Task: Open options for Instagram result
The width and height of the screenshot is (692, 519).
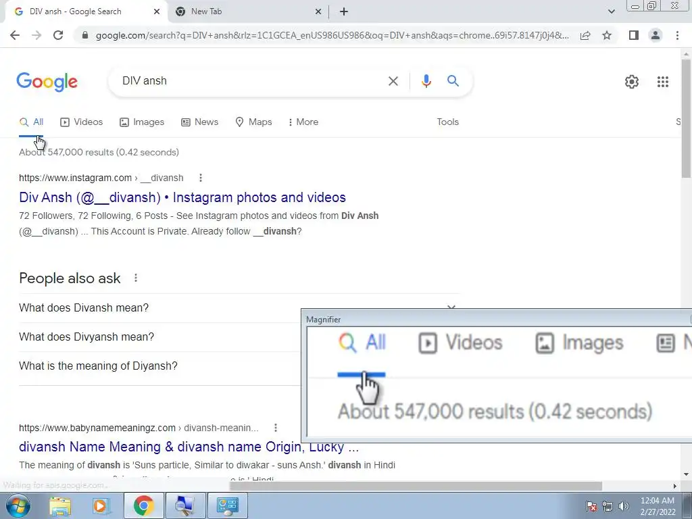Action: click(200, 178)
